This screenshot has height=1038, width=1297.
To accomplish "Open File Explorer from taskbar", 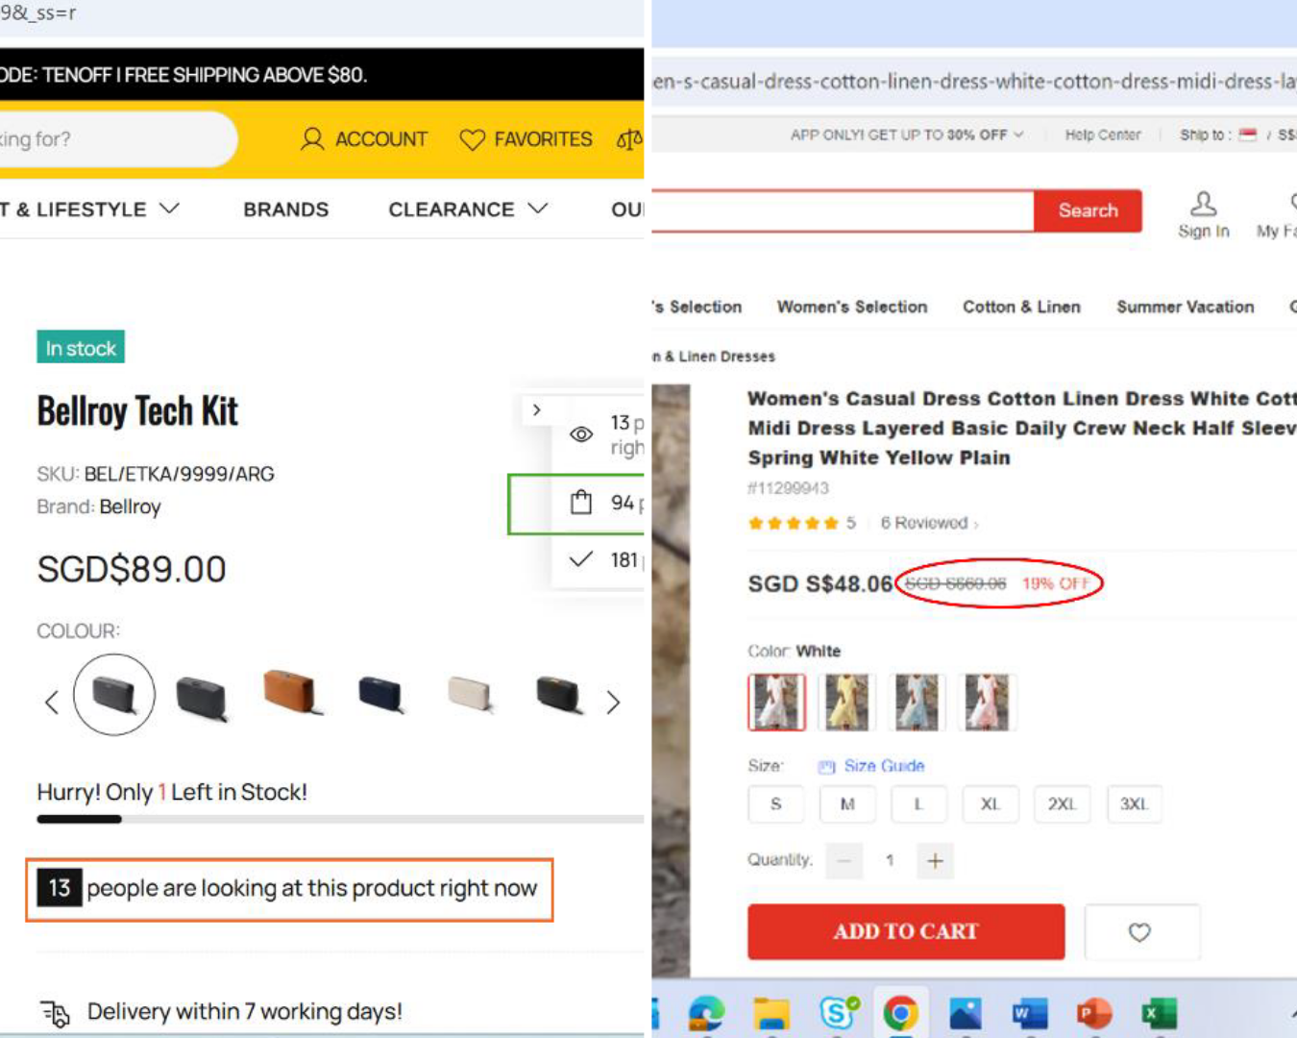I will point(771,1013).
